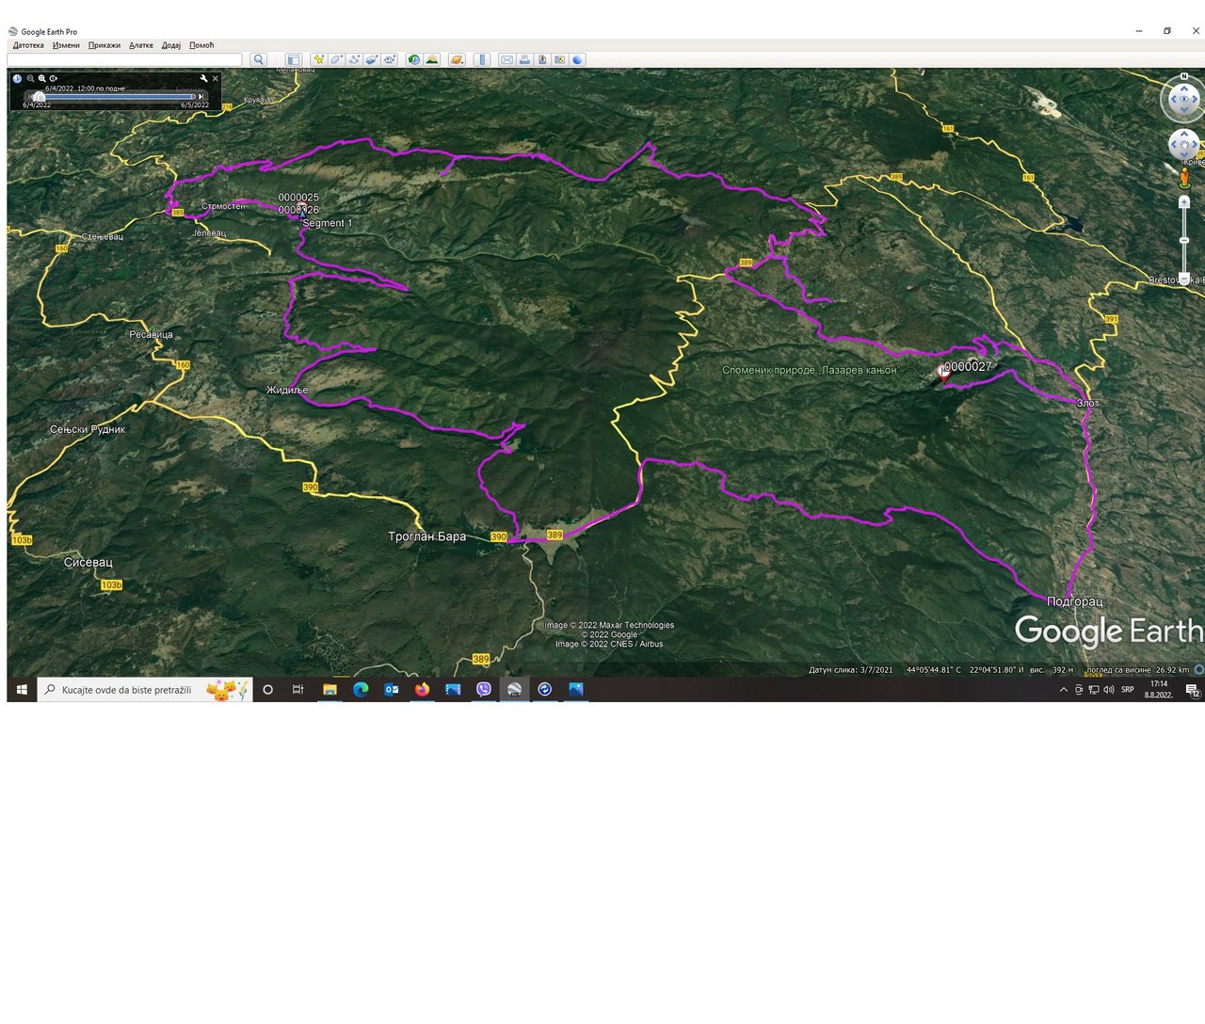Click the SRP keyboard language indicator
Viewport: 1205px width, 1024px height.
(x=1128, y=690)
